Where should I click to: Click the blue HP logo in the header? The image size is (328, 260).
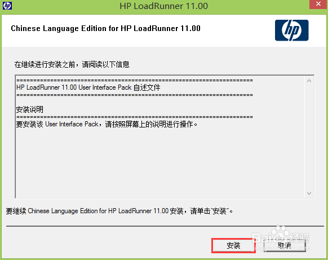pos(291,30)
